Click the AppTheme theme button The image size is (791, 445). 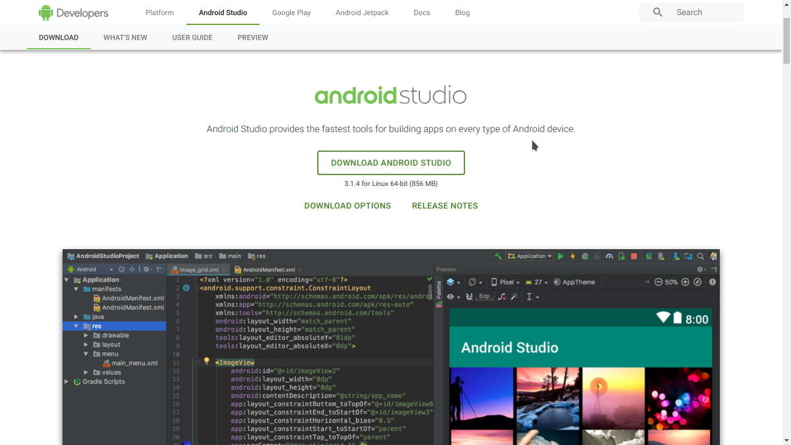(x=574, y=282)
